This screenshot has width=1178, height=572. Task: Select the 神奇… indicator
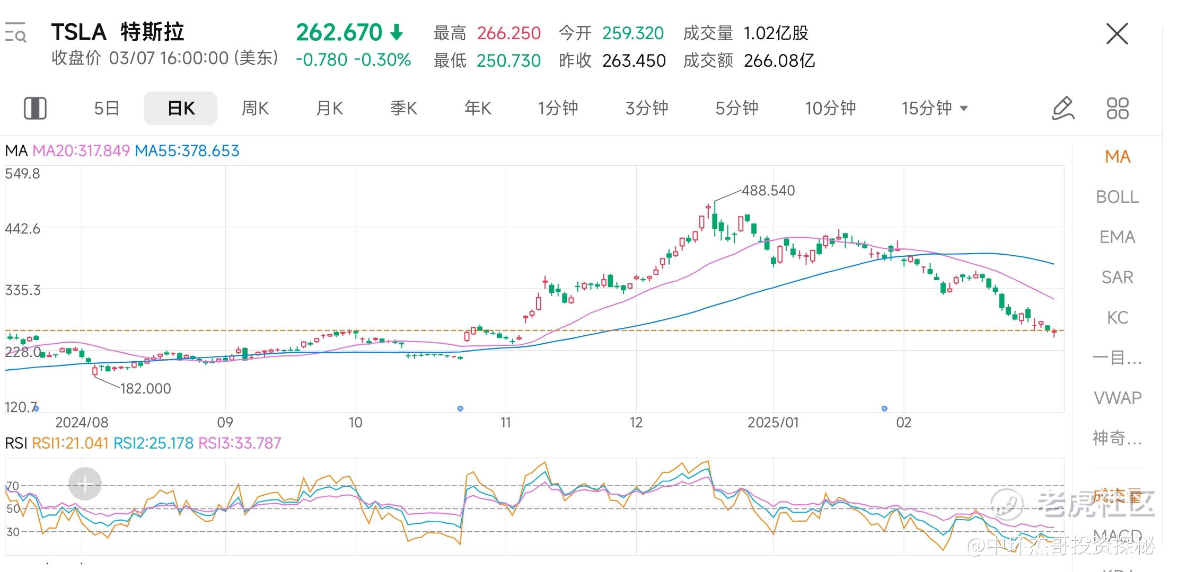point(1118,438)
